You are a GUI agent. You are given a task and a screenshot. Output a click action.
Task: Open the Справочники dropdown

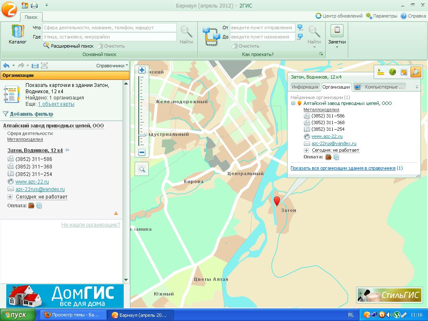[x=112, y=66]
